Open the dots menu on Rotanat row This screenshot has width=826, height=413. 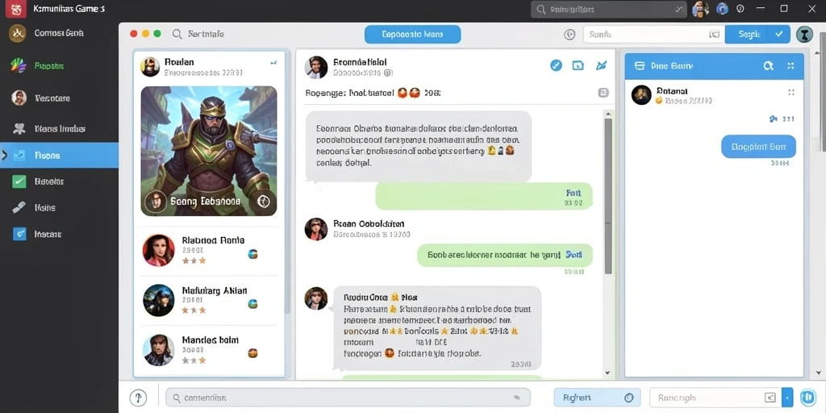[791, 92]
